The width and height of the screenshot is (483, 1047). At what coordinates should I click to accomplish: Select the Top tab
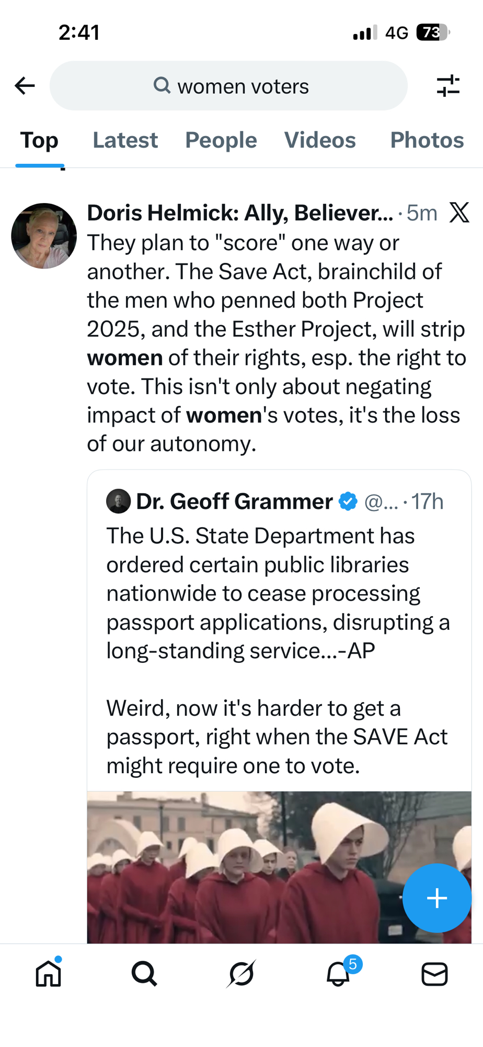(x=39, y=140)
